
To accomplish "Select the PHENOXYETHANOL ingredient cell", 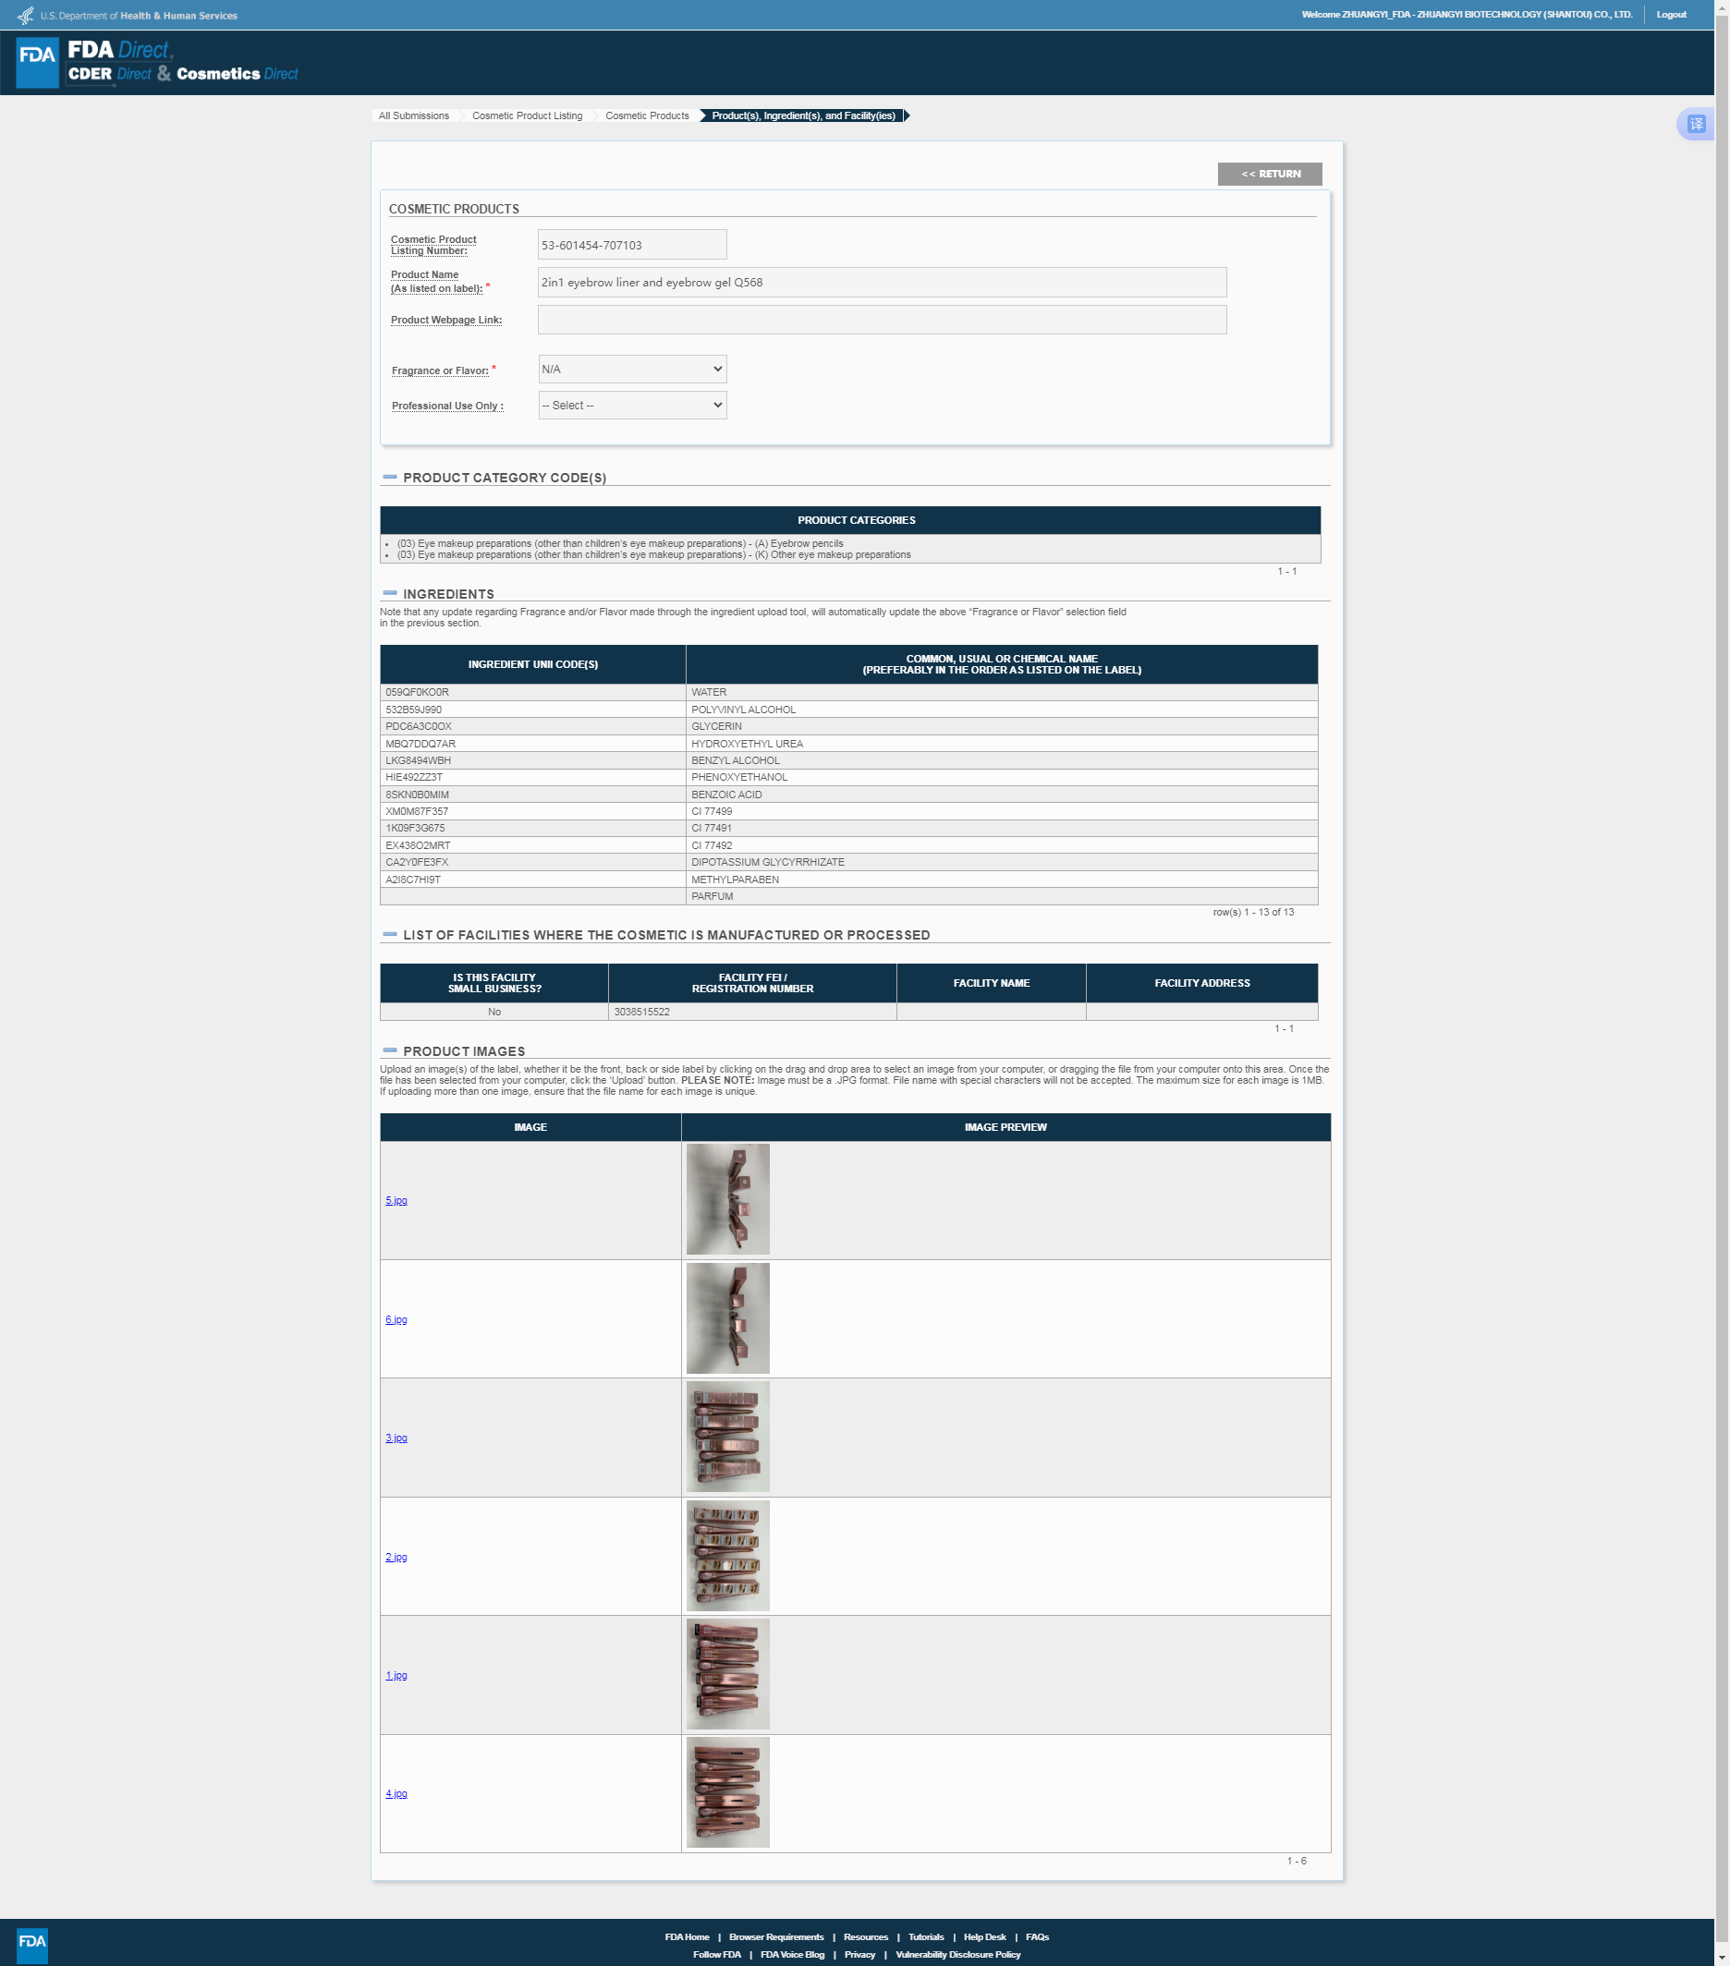I will (x=1002, y=777).
